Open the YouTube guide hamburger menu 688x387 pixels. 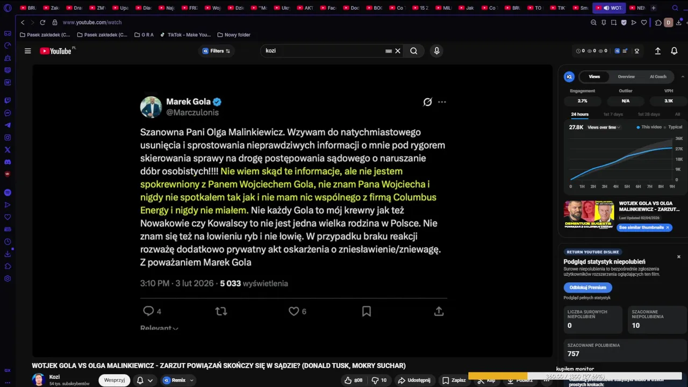click(x=27, y=51)
